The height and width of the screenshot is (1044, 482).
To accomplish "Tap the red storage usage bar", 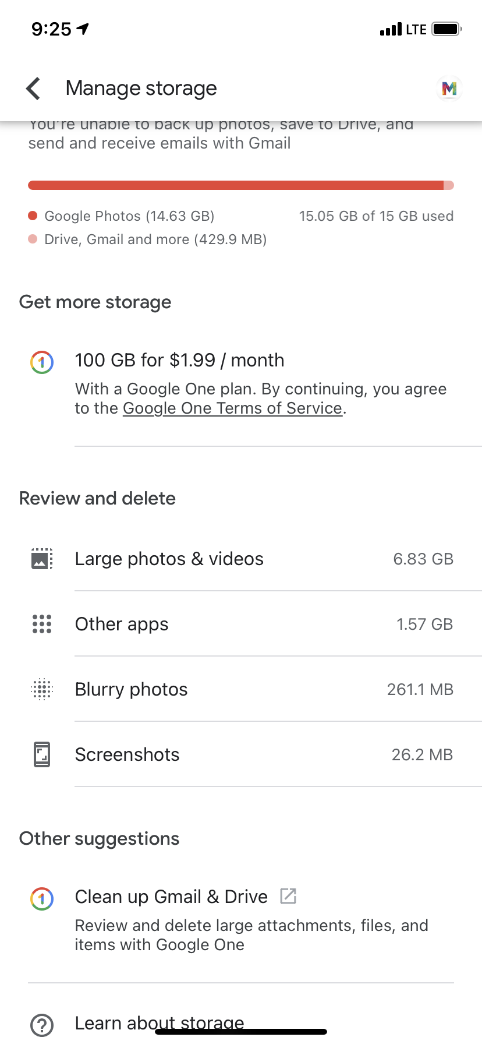I will [x=236, y=186].
